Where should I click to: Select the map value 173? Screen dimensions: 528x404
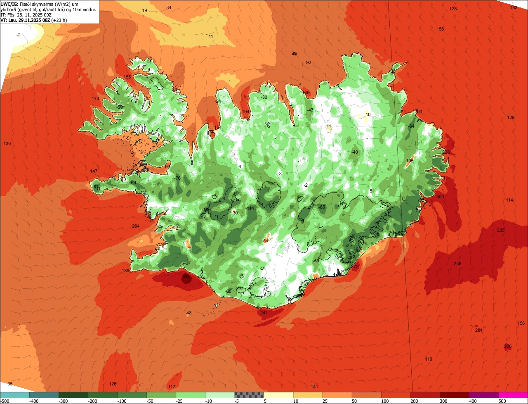[95, 98]
